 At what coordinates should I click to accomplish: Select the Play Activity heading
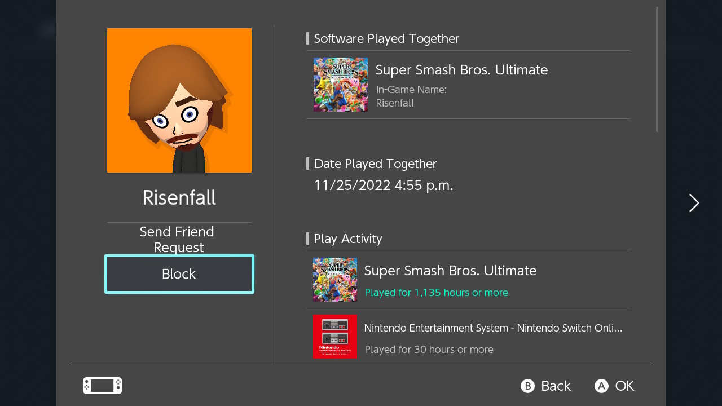tap(348, 239)
